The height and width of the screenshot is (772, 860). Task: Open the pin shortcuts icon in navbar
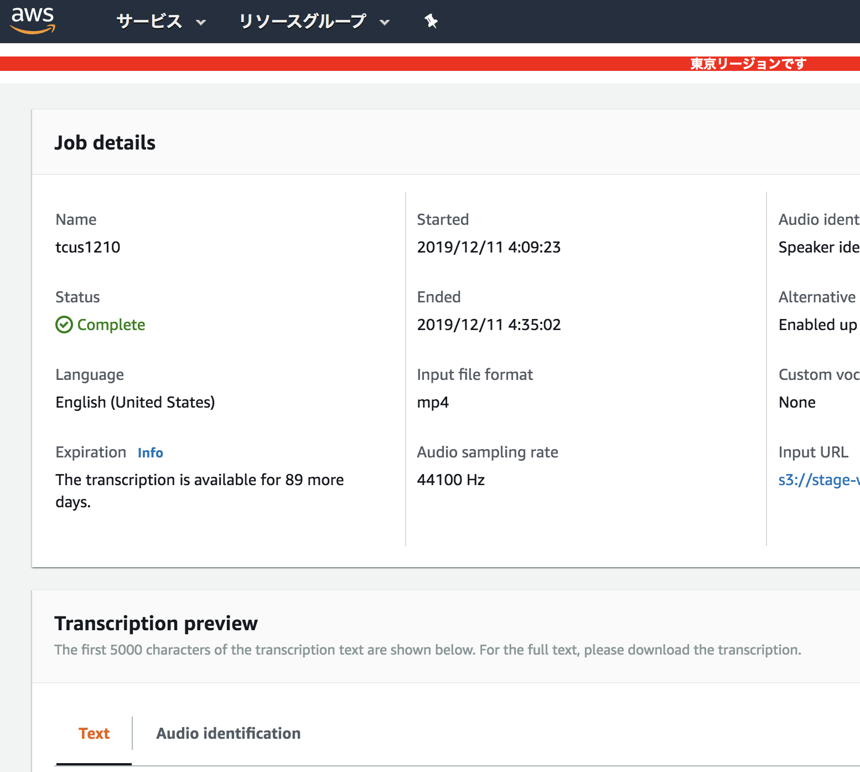click(431, 22)
